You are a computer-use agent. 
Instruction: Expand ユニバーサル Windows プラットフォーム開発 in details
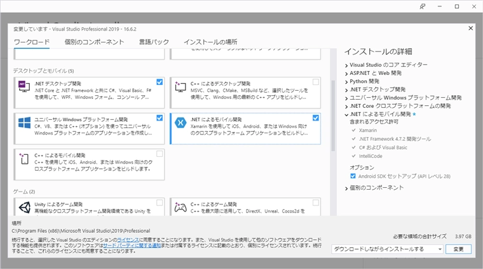(346, 98)
